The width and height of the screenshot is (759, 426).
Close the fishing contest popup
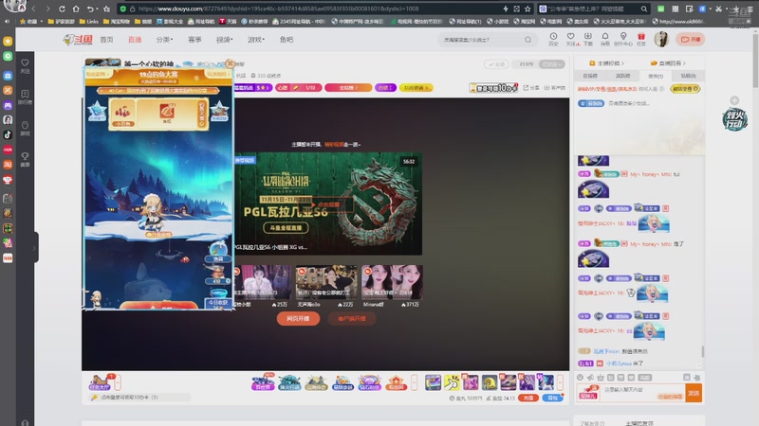pos(230,63)
